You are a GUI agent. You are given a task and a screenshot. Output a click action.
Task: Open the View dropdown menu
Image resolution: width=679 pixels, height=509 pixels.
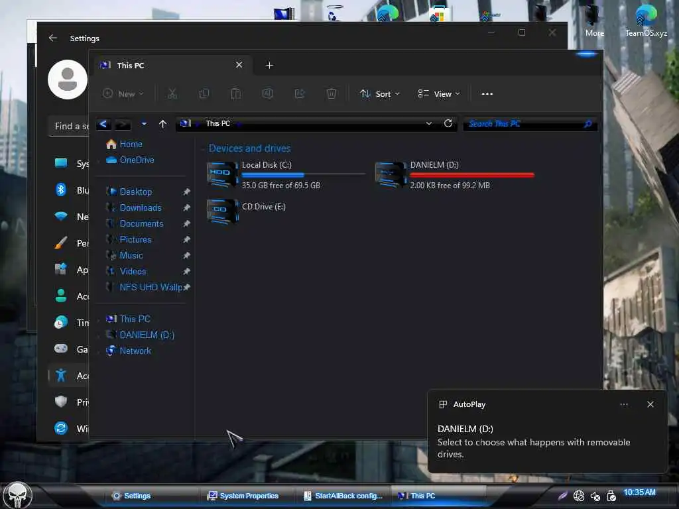click(439, 93)
